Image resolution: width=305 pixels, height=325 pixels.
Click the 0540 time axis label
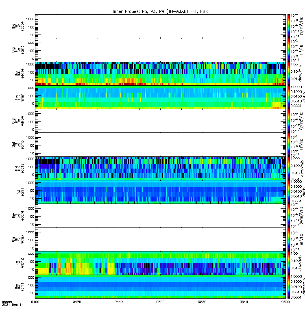(244, 302)
